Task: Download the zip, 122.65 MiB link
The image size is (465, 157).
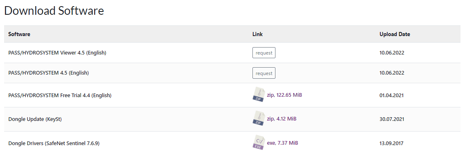Action: coord(285,95)
